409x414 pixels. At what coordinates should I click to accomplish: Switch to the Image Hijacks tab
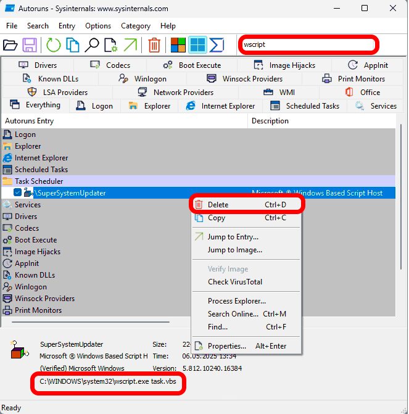point(284,65)
